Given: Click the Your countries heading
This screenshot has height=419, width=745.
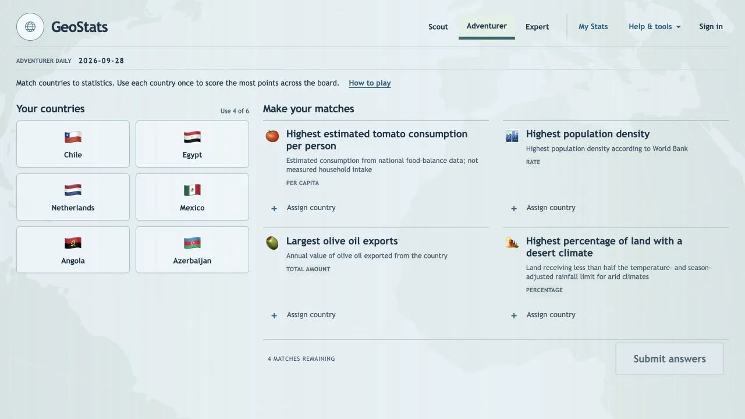Looking at the screenshot, I should [51, 109].
